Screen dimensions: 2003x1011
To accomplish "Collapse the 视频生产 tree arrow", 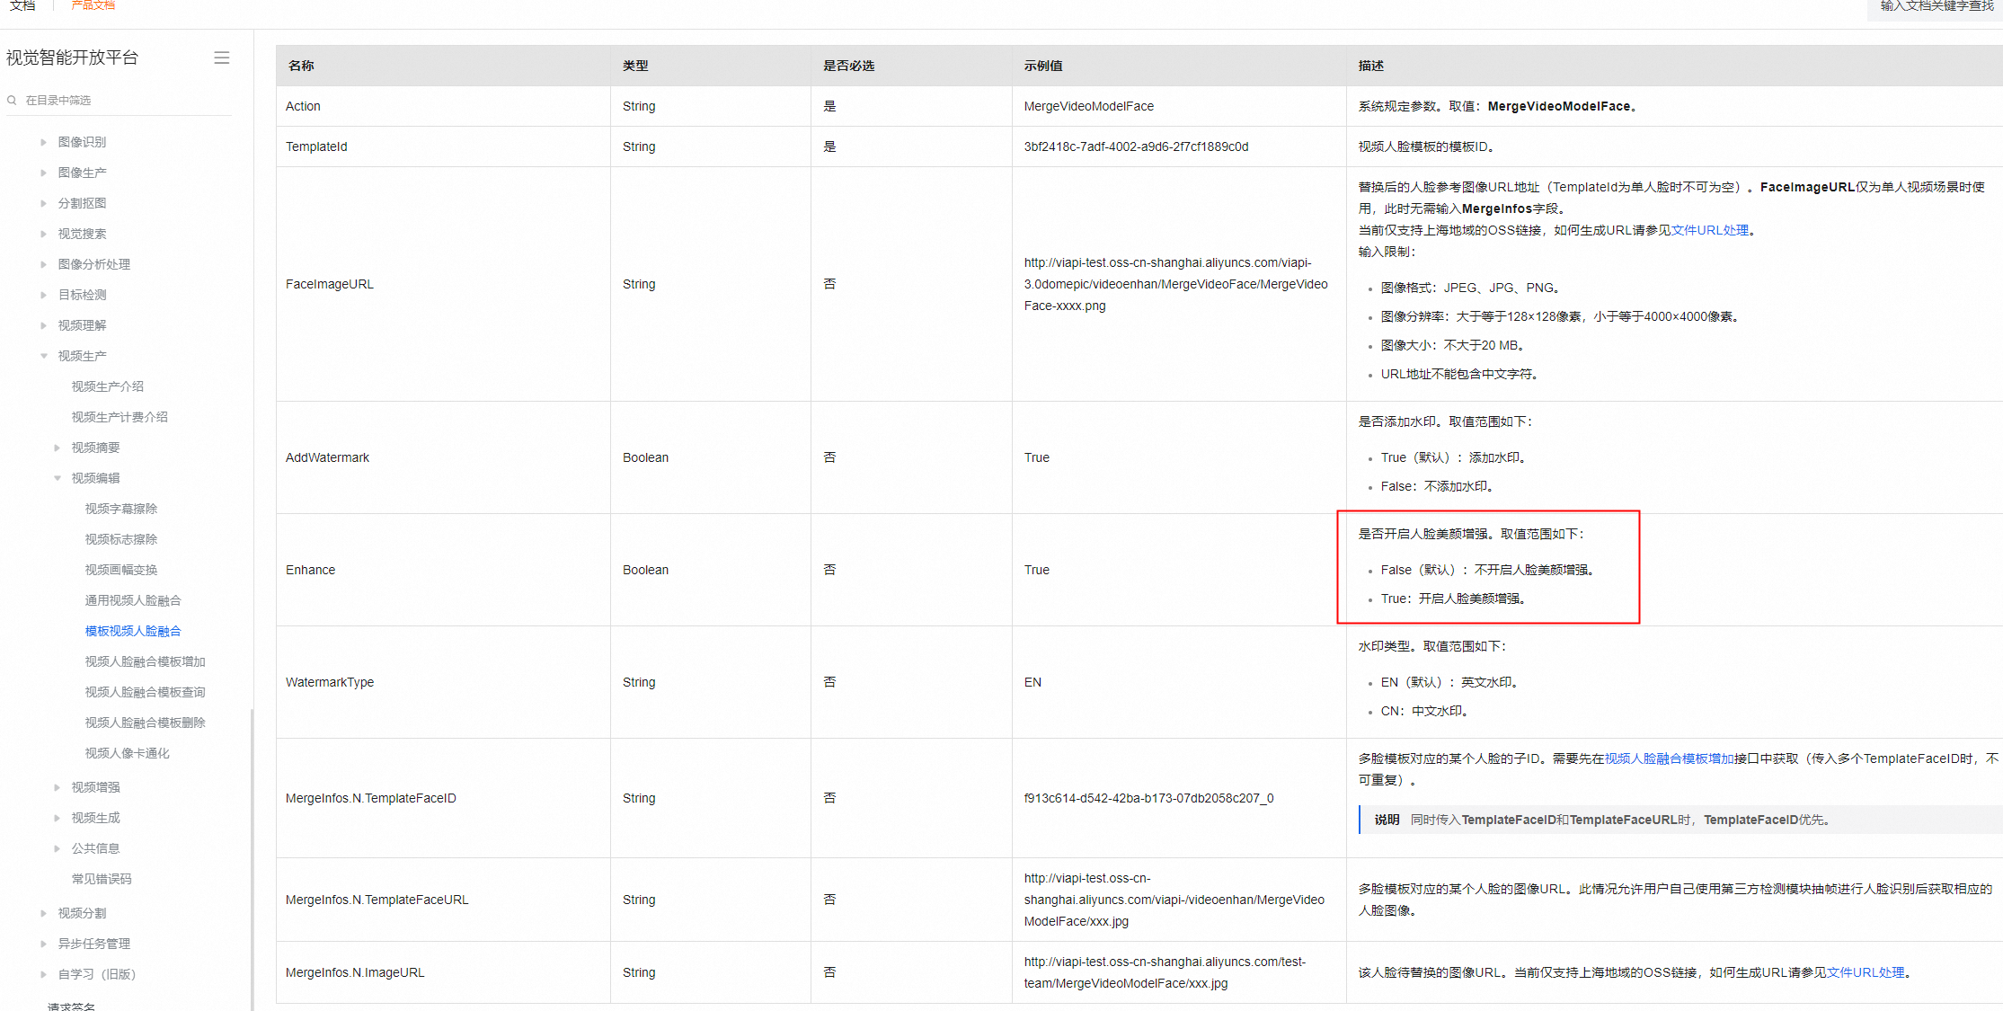I will (x=43, y=356).
